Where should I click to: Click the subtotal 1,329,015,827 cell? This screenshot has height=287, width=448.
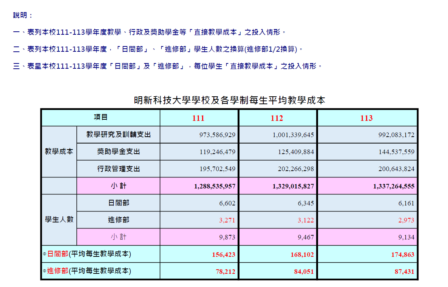coord(293,186)
